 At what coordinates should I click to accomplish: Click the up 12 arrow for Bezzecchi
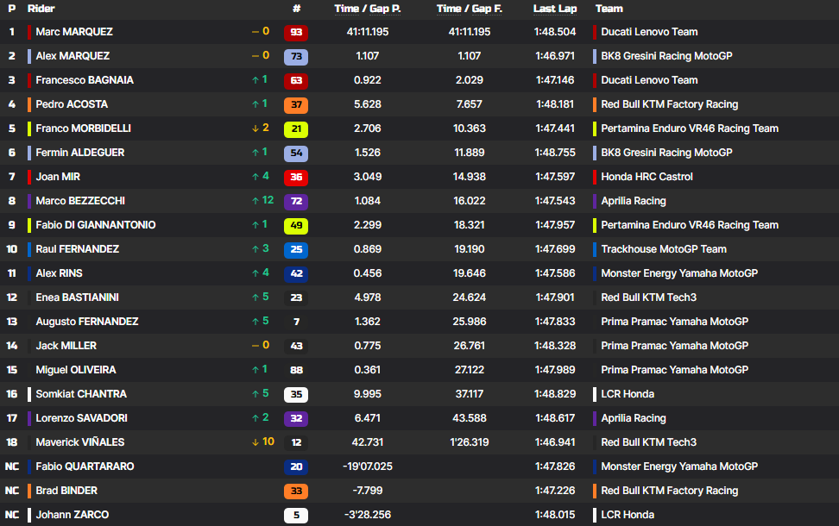255,201
